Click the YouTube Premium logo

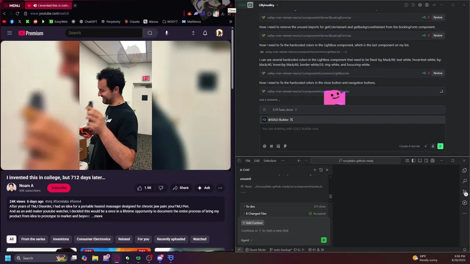pos(31,33)
